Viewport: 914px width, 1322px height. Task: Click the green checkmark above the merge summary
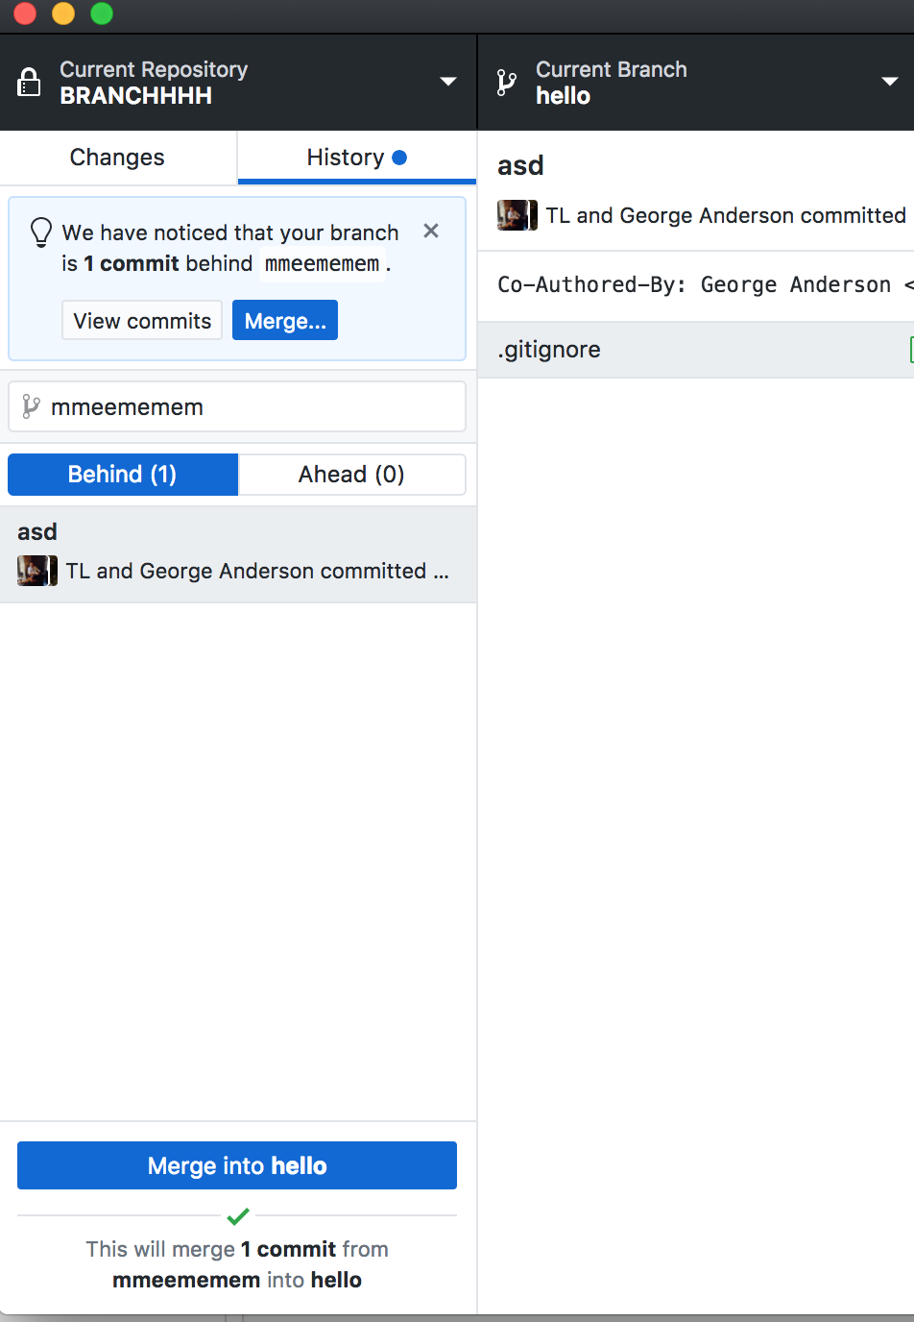point(237,1216)
